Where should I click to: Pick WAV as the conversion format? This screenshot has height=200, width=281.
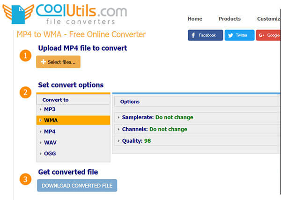pyautogui.click(x=50, y=142)
